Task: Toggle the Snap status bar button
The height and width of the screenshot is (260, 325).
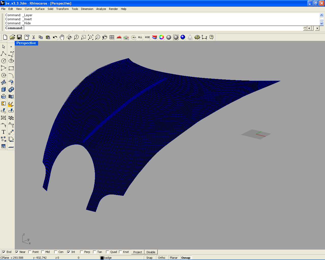Action: point(149,258)
